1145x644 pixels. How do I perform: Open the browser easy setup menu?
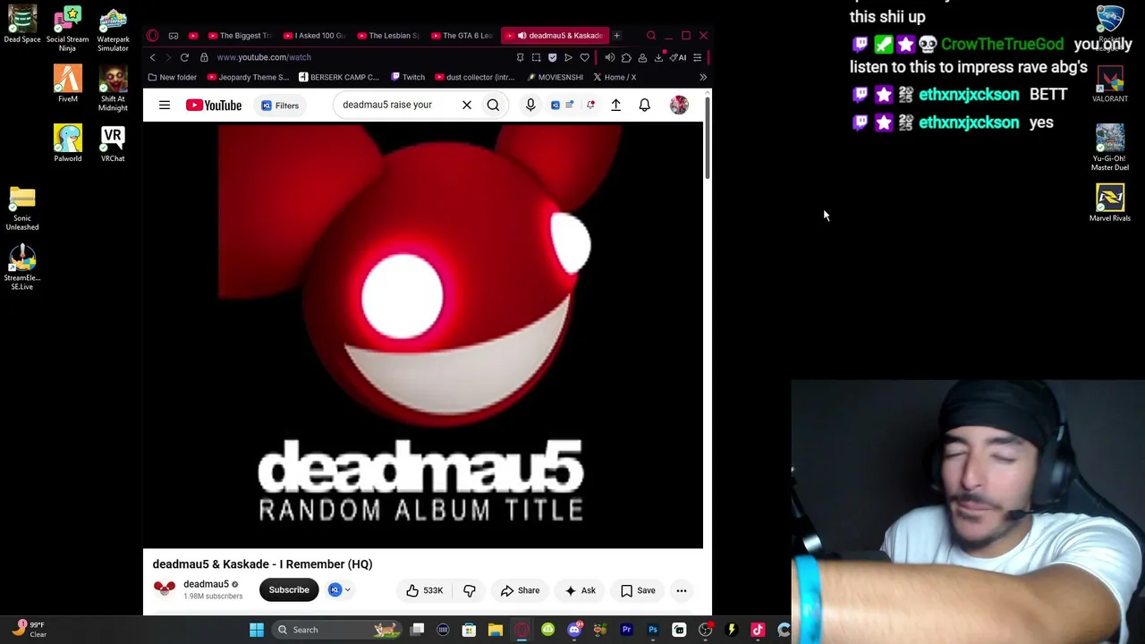coord(697,57)
